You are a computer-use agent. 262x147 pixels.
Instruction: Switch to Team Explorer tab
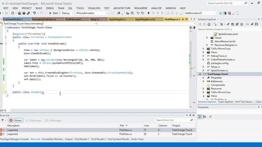(x=226, y=102)
